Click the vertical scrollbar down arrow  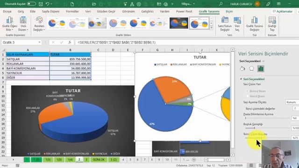(x=233, y=155)
